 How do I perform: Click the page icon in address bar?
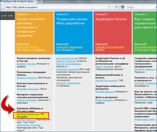click(3, 7)
